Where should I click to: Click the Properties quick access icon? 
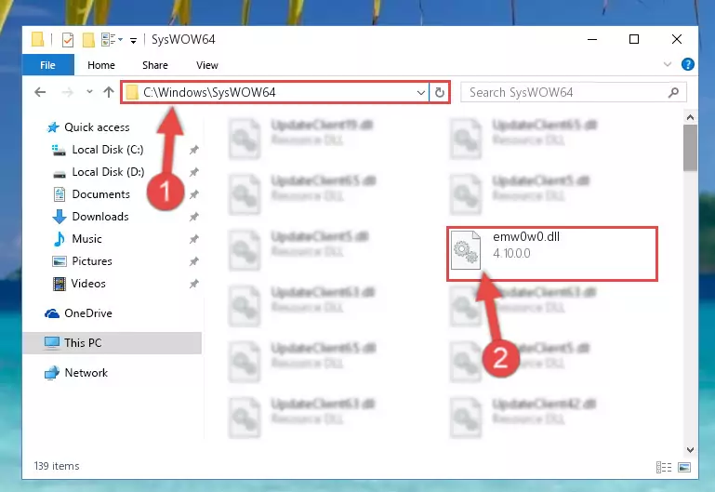68,40
